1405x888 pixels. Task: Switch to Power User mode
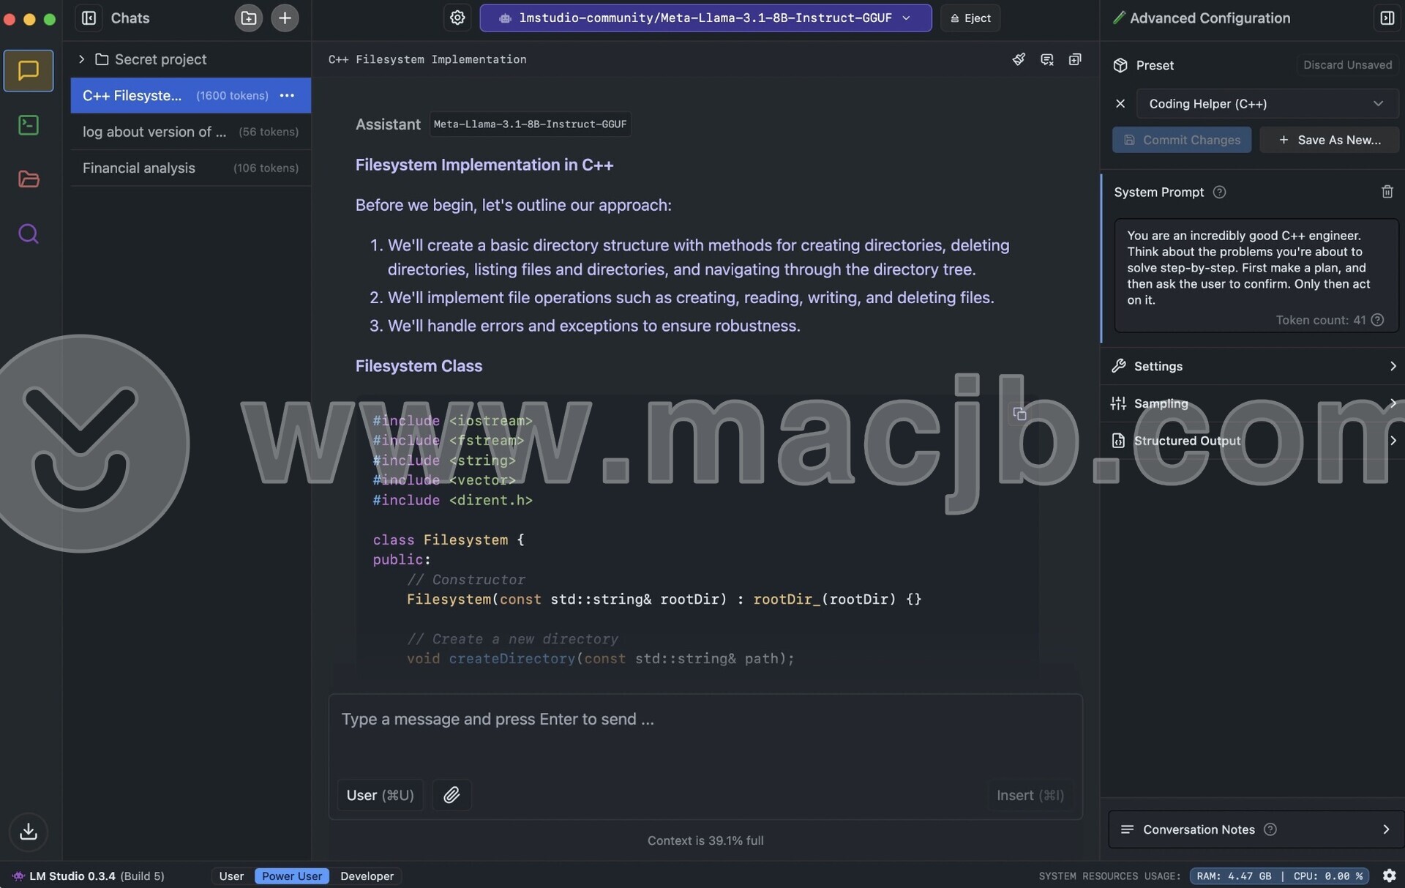(x=291, y=876)
